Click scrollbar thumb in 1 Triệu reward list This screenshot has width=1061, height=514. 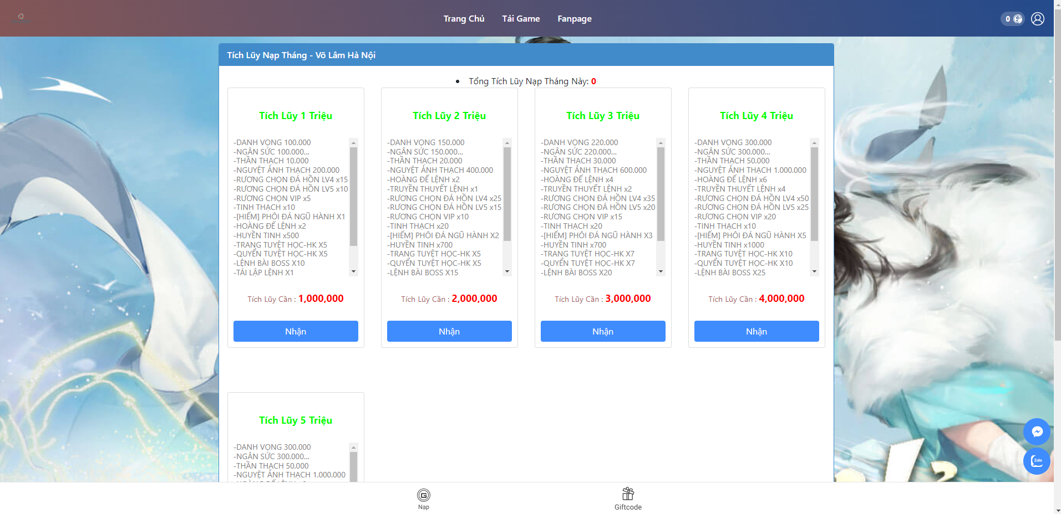coord(353,196)
